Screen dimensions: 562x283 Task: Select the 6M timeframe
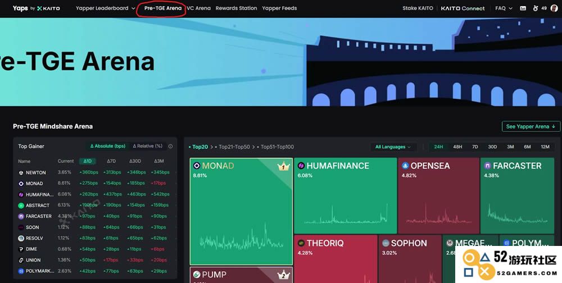tap(527, 147)
